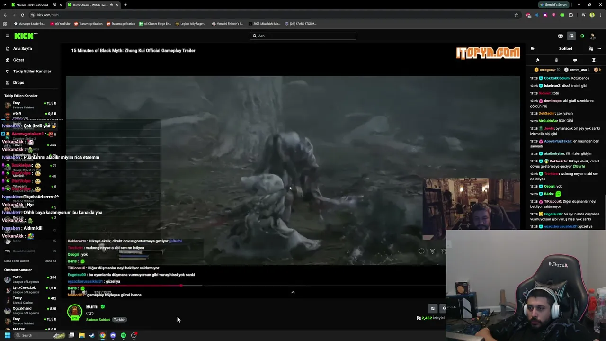Open Eray in followed channels
This screenshot has height=341, width=606.
tap(30, 105)
